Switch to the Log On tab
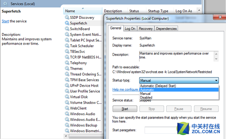The width and height of the screenshot is (226, 139). pyautogui.click(x=130, y=29)
